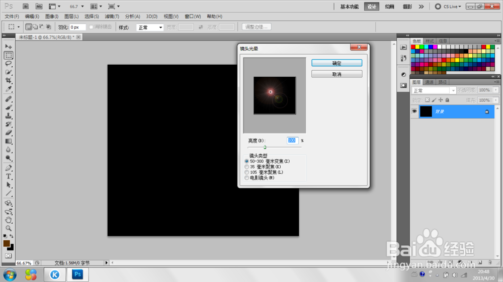Select the History Brush tool
The image size is (503, 282).
point(9,124)
